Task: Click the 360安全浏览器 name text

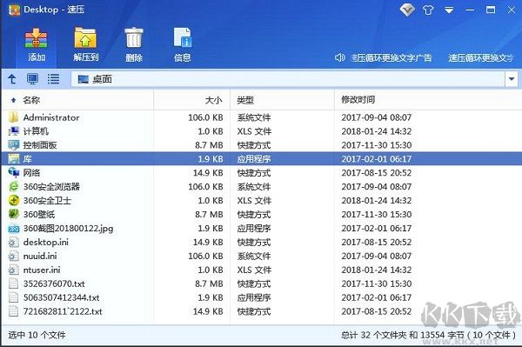Action: pyautogui.click(x=51, y=187)
